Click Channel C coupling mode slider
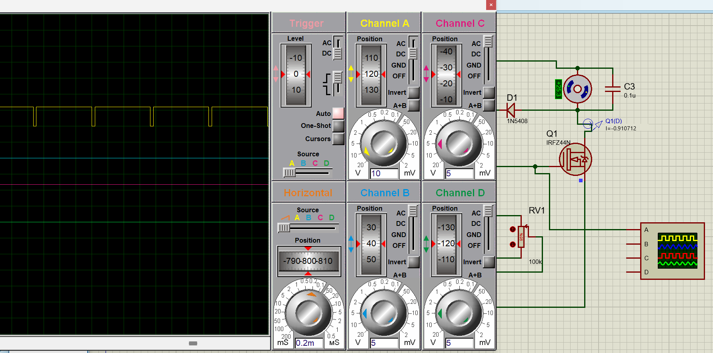This screenshot has height=353, width=713. [x=488, y=60]
